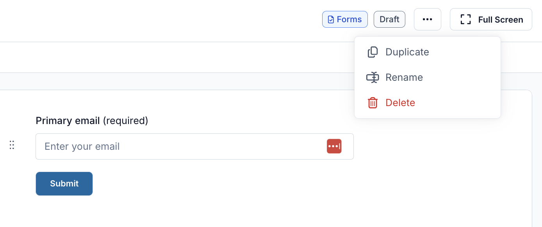Click the six-dot drag handle beside email field
This screenshot has width=542, height=227.
[x=12, y=145]
